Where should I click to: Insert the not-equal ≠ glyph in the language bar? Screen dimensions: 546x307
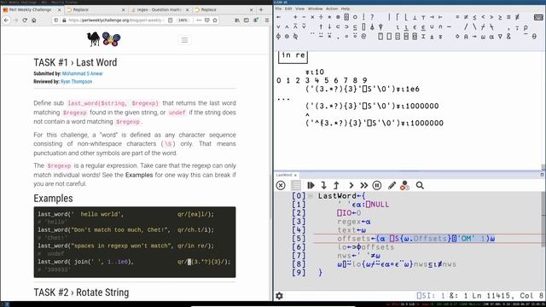point(466,17)
